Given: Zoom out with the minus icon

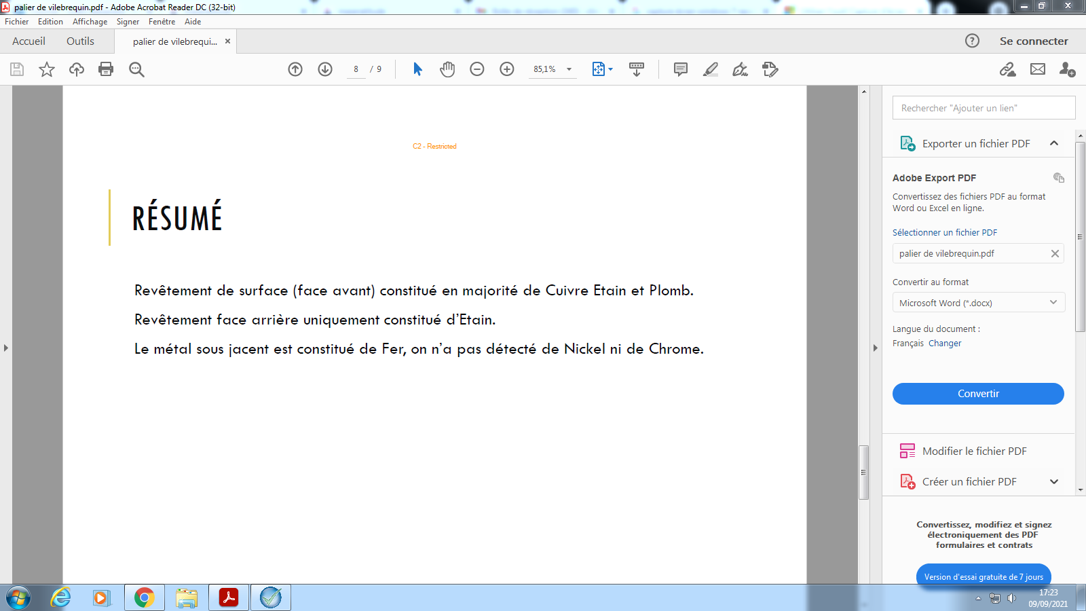Looking at the screenshot, I should pyautogui.click(x=477, y=69).
